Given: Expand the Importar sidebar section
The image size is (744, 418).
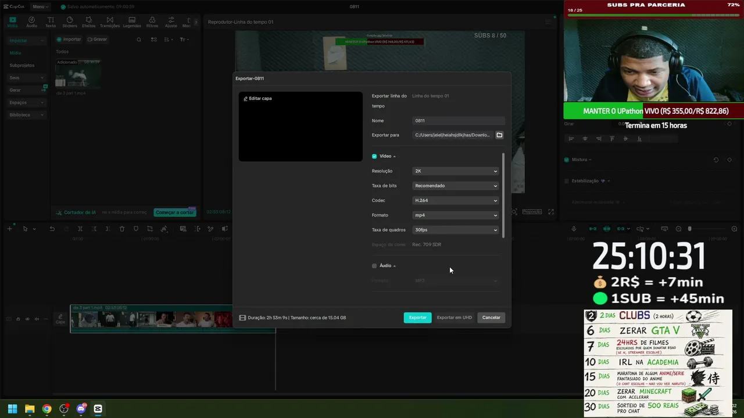Looking at the screenshot, I should [26, 41].
